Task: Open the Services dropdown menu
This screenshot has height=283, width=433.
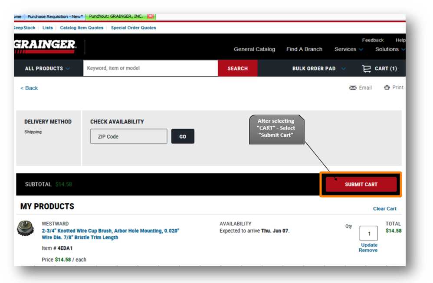Action: (348, 49)
